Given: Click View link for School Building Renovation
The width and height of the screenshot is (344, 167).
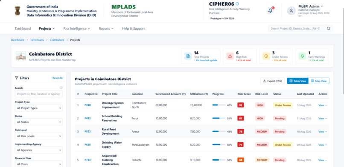Looking at the screenshot, I should (323, 118).
